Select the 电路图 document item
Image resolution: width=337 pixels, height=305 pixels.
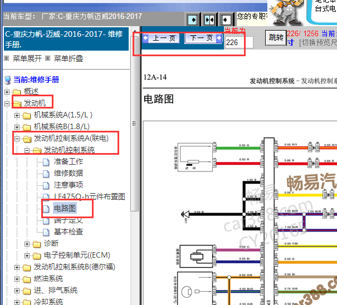click(65, 208)
